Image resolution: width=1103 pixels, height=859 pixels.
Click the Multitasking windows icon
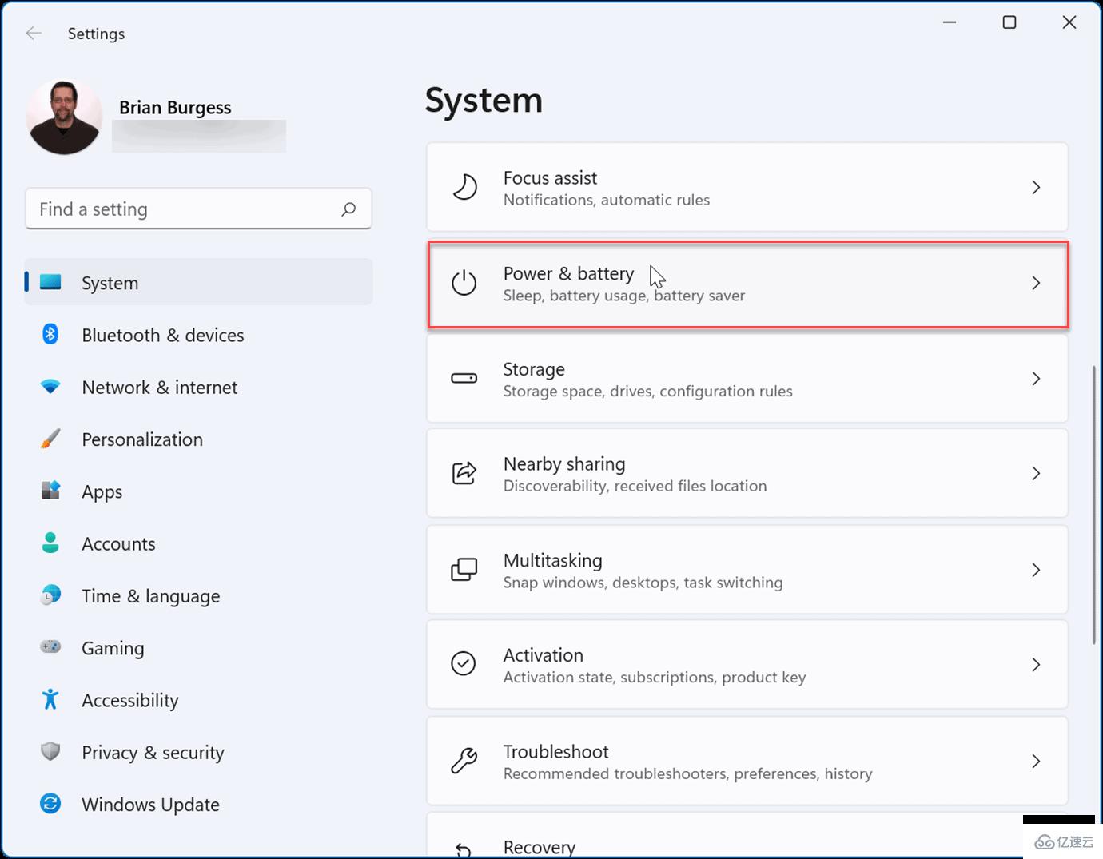[x=464, y=569]
